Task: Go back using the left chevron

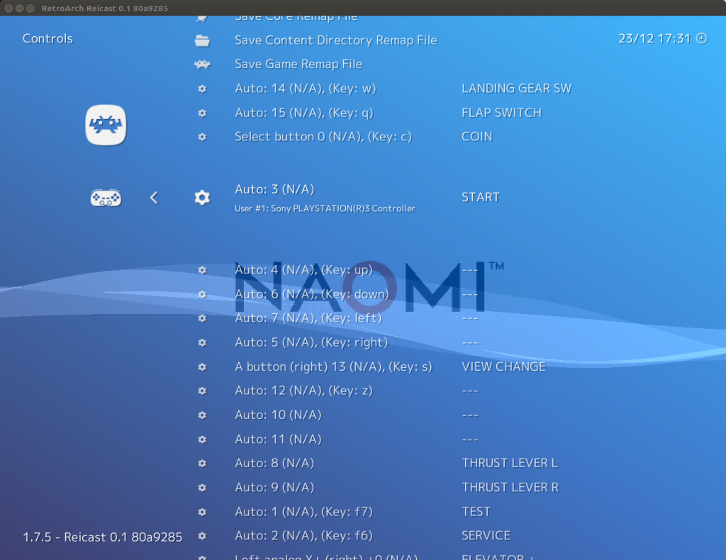Action: point(154,198)
